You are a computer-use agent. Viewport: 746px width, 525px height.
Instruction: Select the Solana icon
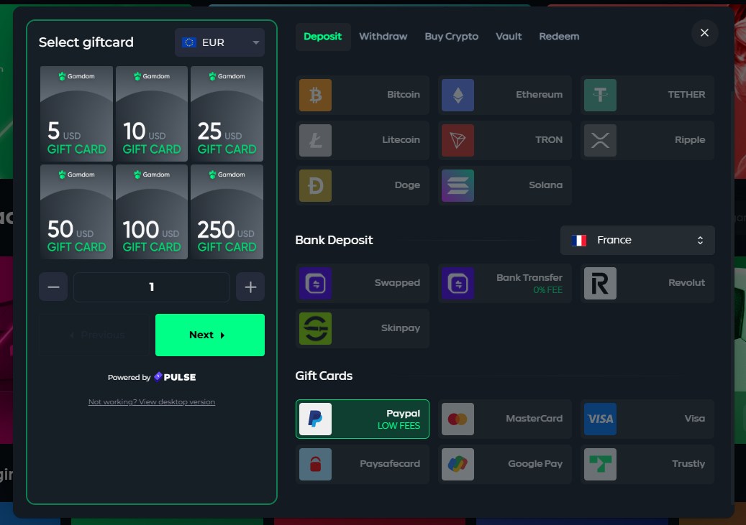pos(458,185)
